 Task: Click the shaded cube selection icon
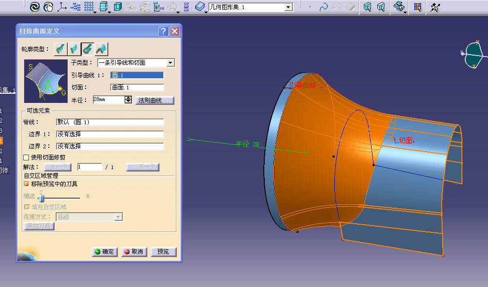(368, 7)
